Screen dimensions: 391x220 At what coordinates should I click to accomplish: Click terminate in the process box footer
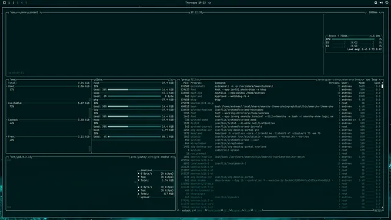214,210
